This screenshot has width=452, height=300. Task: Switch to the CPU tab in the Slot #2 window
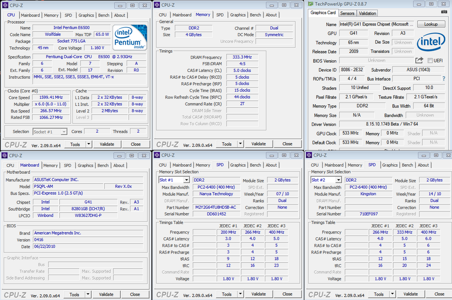[x=314, y=165]
